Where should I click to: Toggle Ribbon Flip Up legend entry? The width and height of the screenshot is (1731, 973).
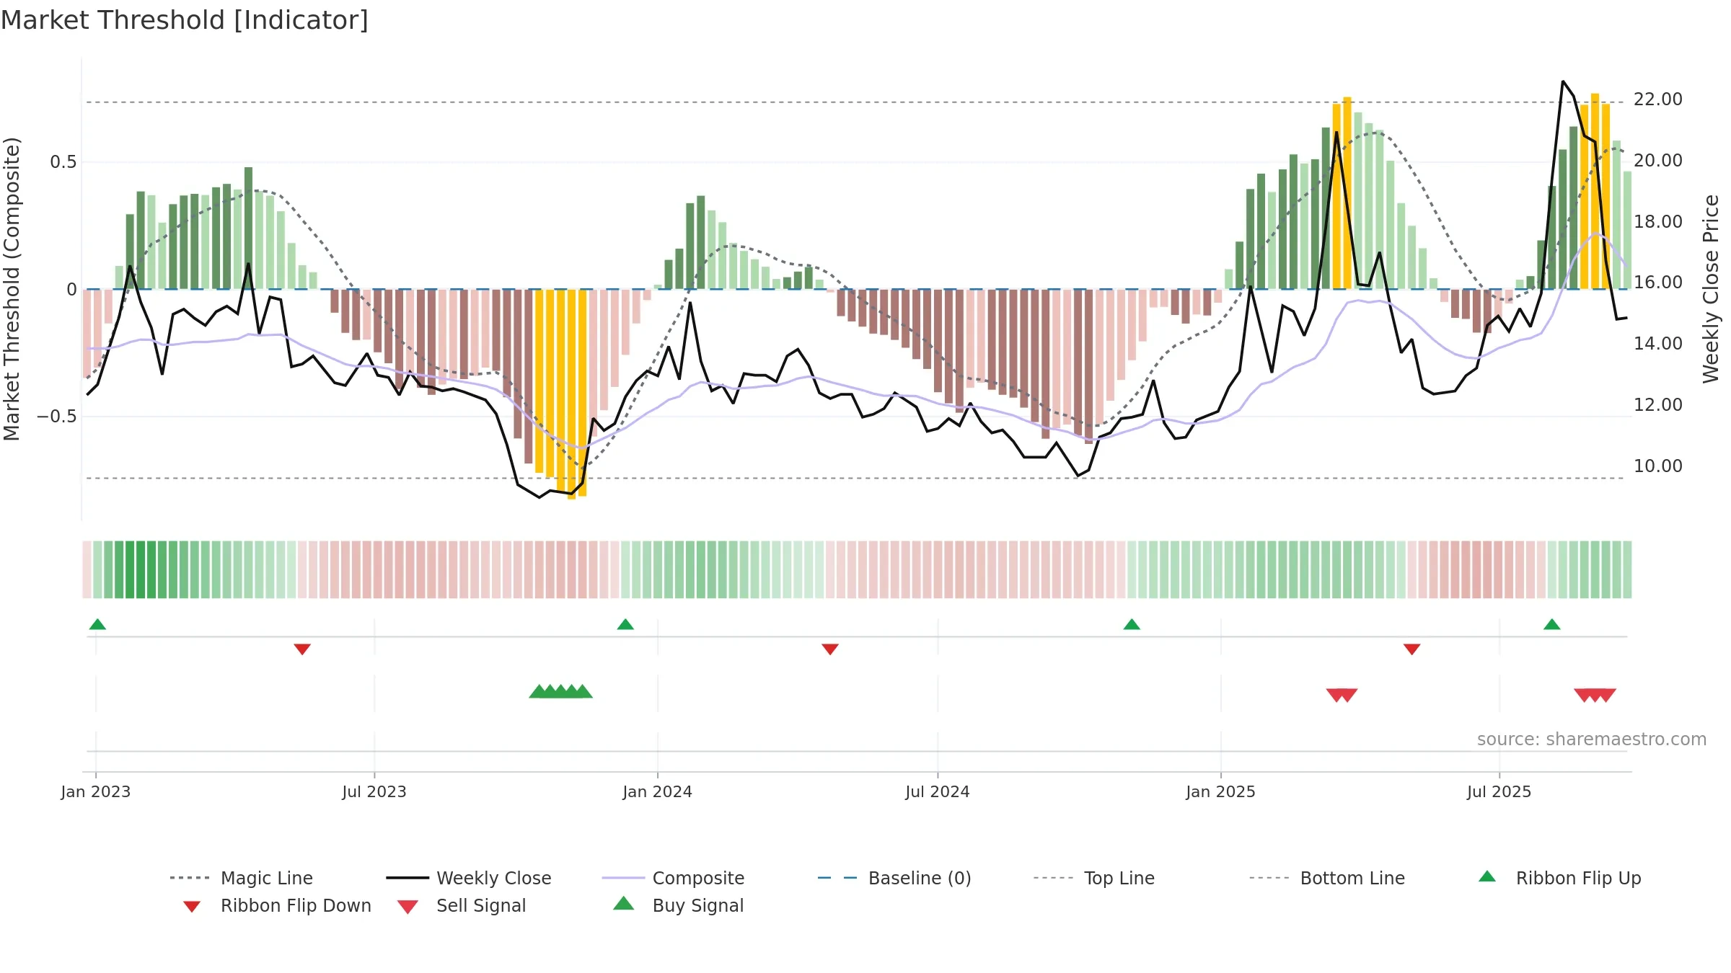click(1559, 878)
